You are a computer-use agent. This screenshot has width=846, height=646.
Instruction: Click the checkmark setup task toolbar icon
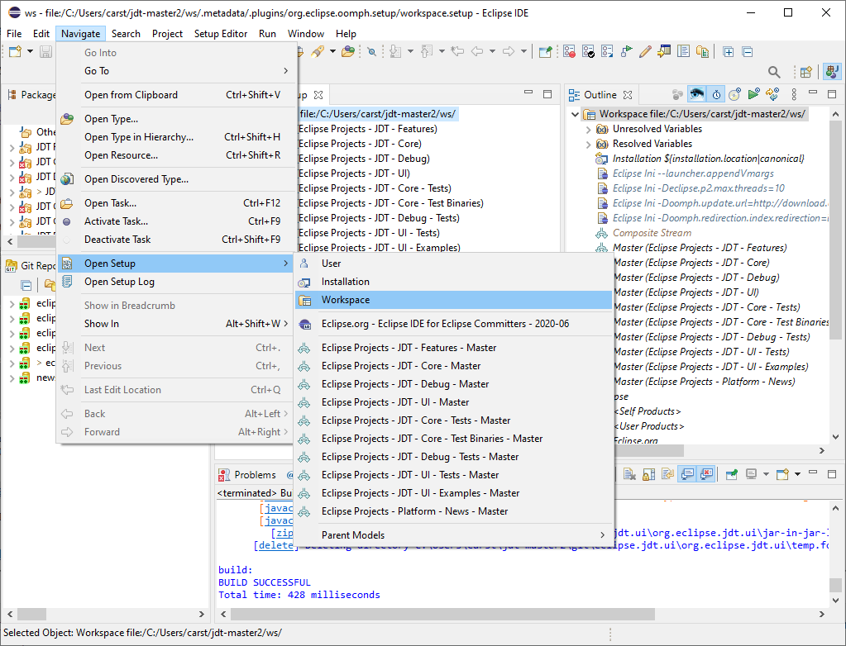point(588,52)
